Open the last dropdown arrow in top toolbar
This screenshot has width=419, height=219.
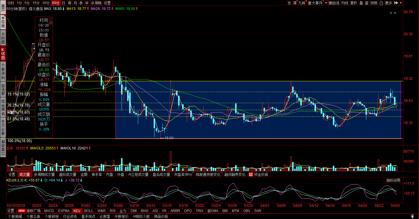[401, 3]
